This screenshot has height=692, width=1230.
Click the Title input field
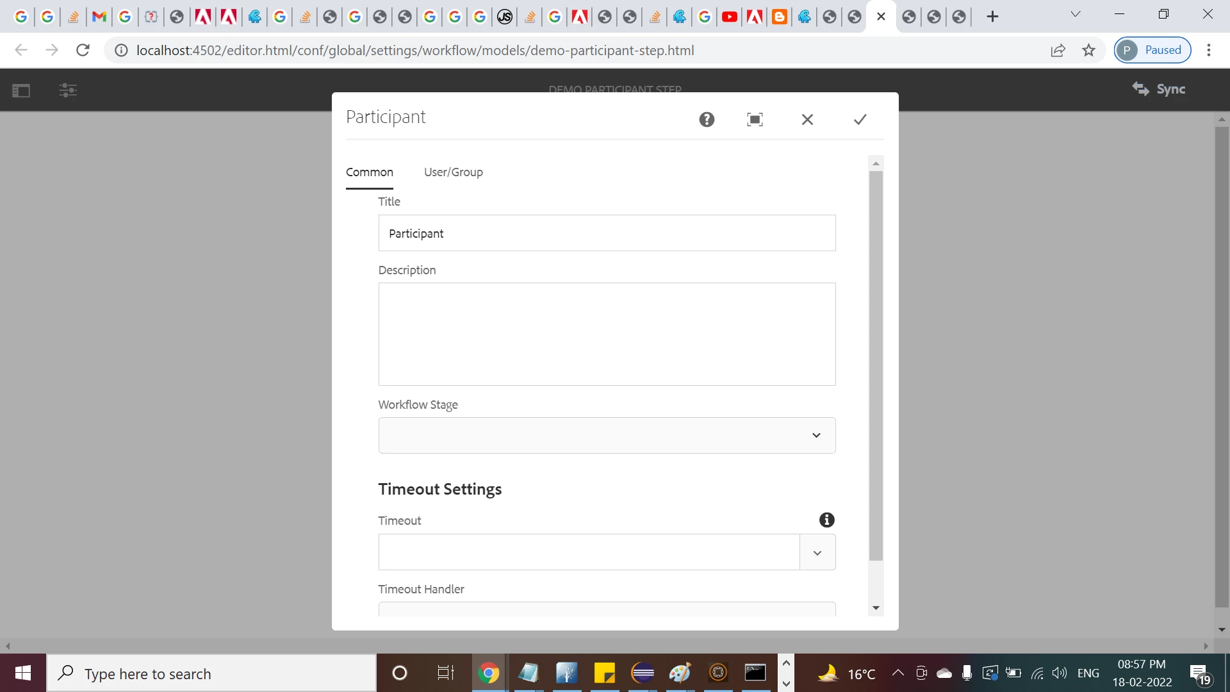click(x=607, y=233)
